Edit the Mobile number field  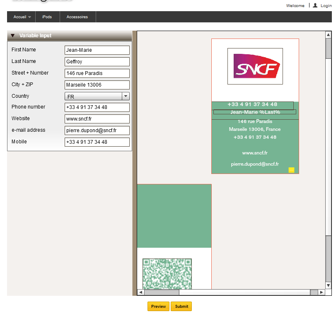click(97, 142)
